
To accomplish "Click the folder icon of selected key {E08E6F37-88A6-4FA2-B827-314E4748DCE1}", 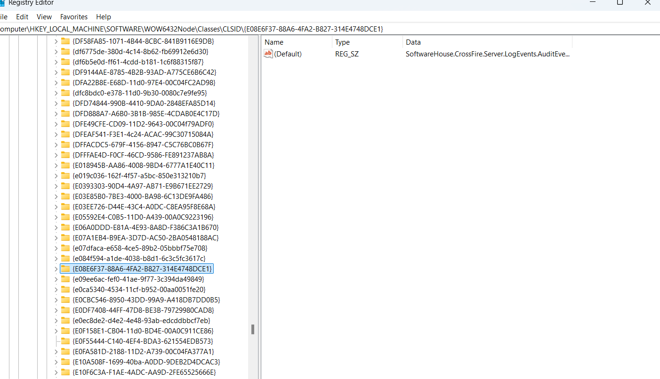I will pos(65,269).
